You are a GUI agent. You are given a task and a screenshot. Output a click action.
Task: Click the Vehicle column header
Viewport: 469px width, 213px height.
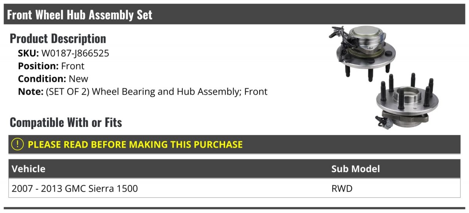[29, 169]
